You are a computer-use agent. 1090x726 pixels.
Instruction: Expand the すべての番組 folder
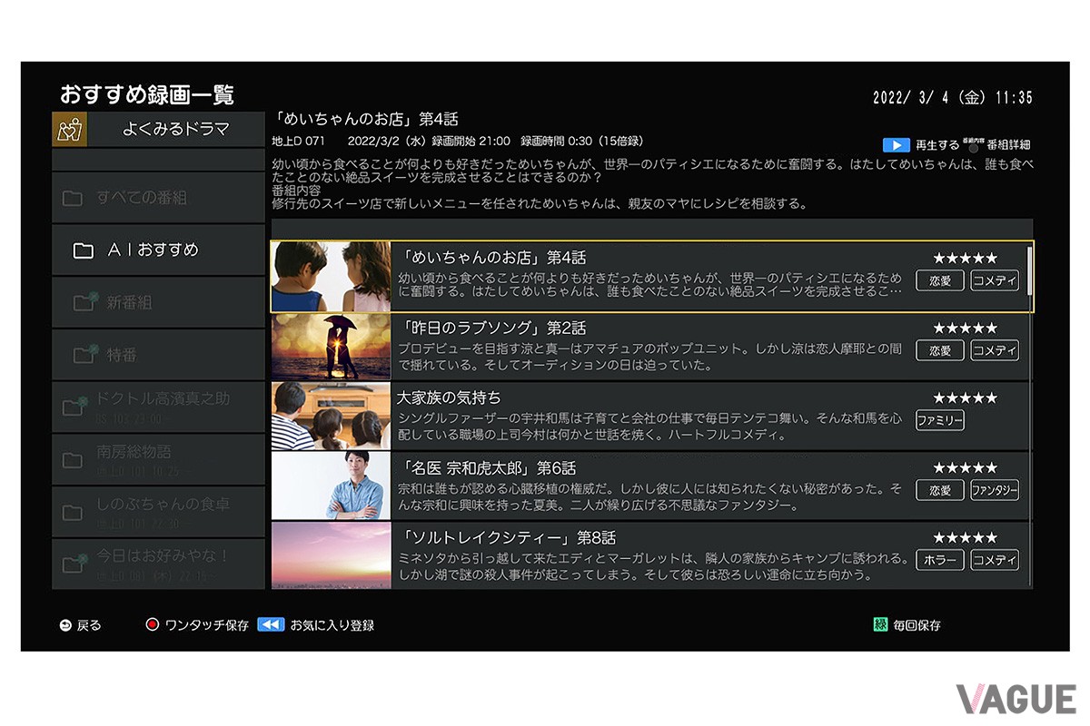coord(141,196)
